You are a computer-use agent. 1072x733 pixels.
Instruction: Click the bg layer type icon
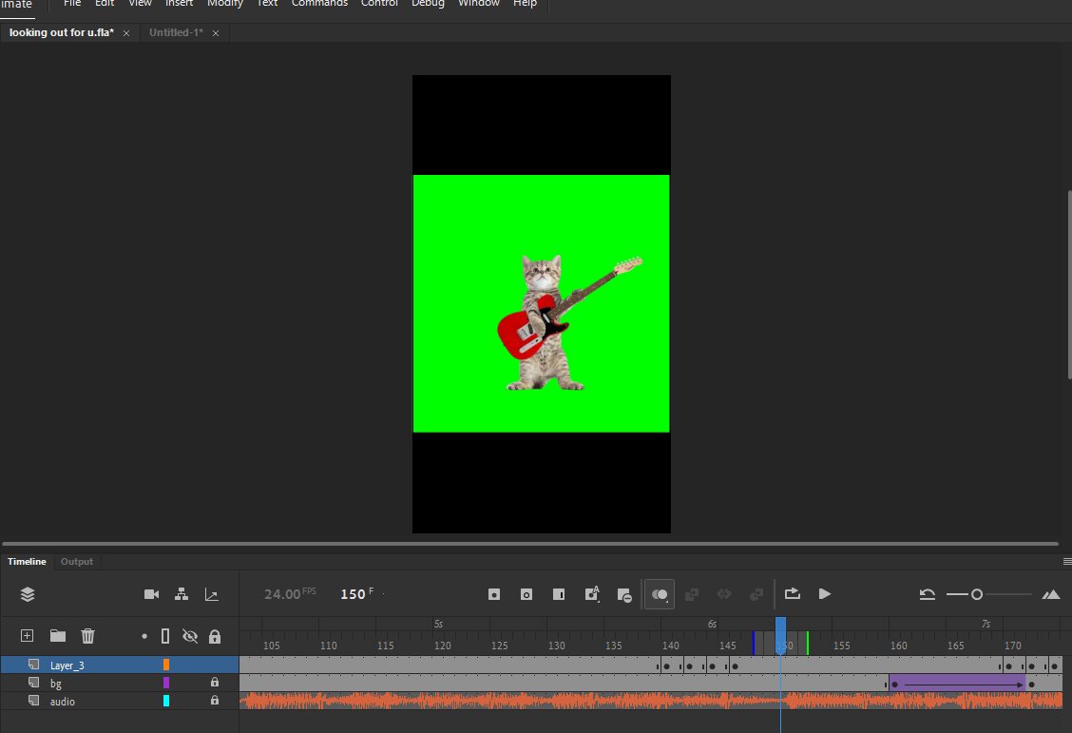click(33, 682)
